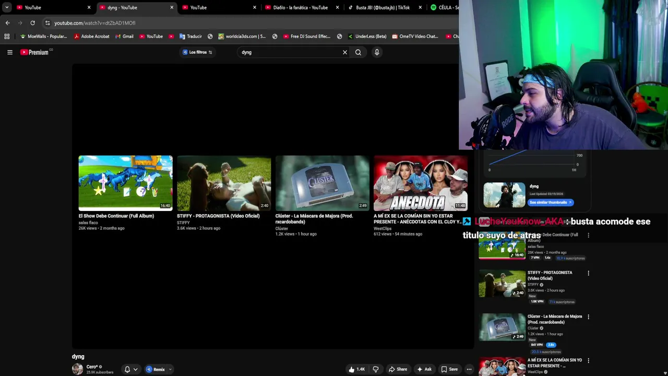This screenshot has height=376, width=668.
Task: Play Clúster - La Máscara de Majora end-screen thumbnail
Action: tap(322, 183)
